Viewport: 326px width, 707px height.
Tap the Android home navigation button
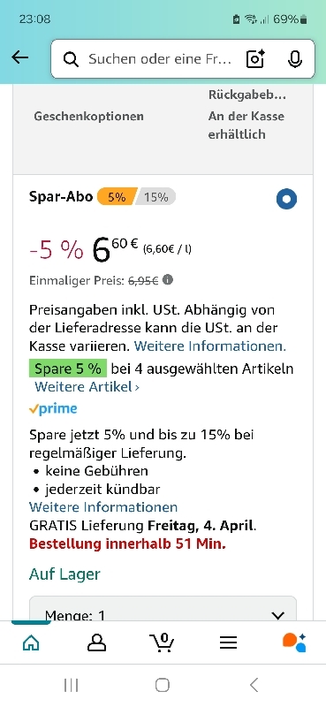[x=163, y=686]
